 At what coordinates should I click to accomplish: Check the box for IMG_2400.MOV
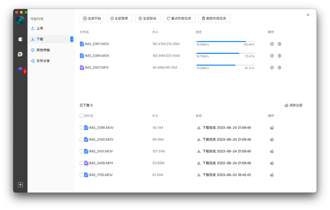(x=81, y=139)
